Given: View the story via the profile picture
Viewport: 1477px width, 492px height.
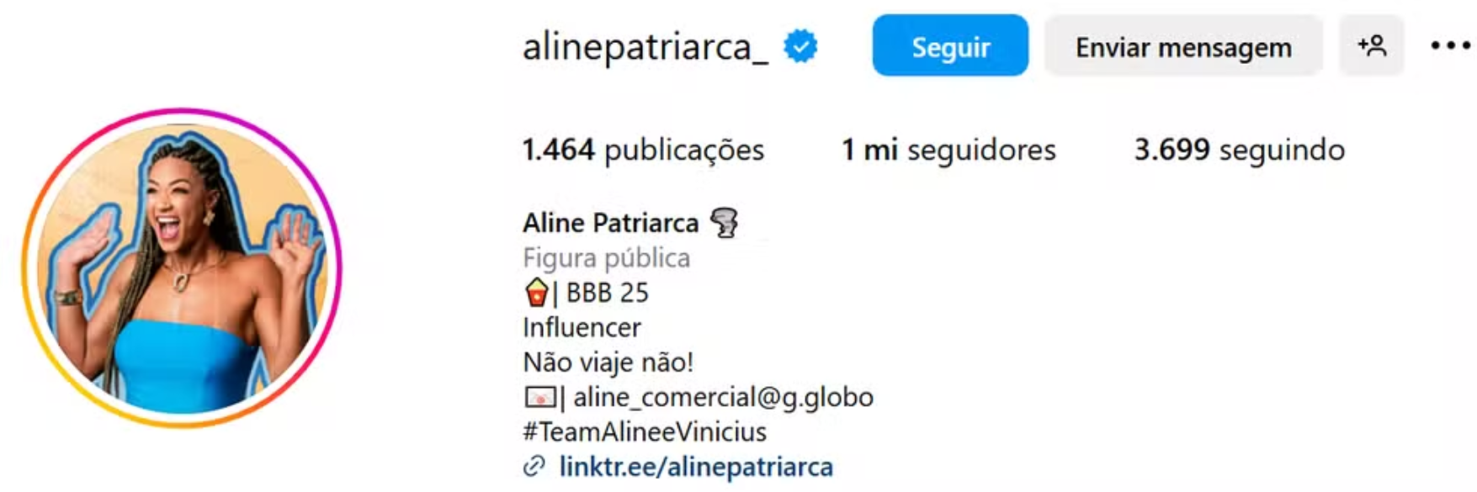Looking at the screenshot, I should (182, 268).
